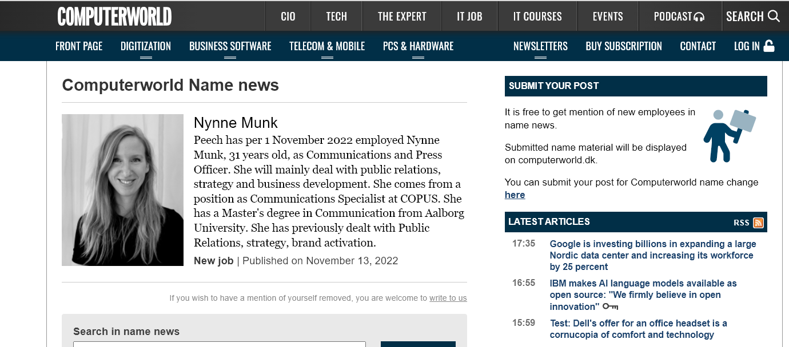The image size is (789, 347).
Task: Click Nynne Munk's portrait photo
Action: coord(122,190)
